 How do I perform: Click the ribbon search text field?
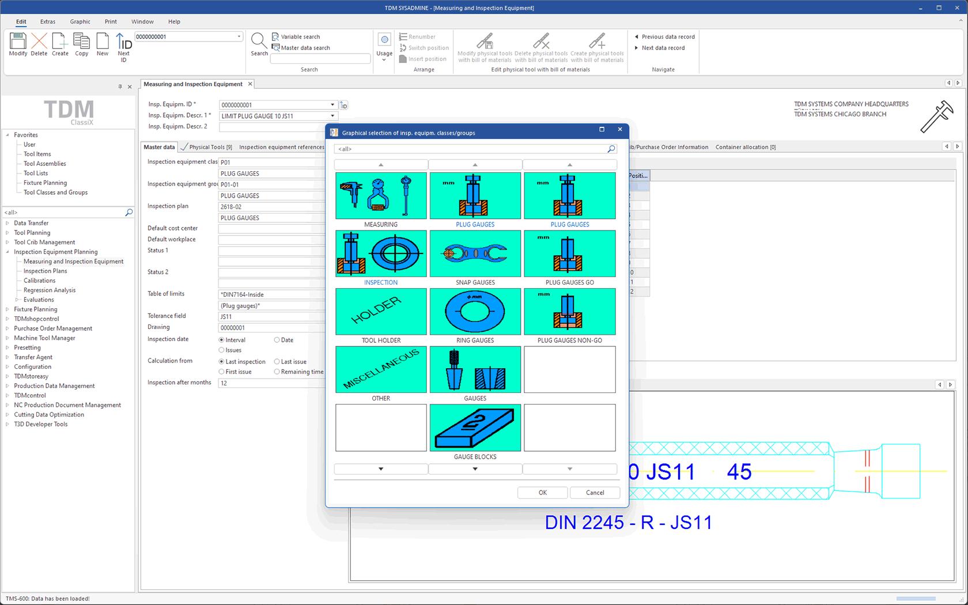point(320,59)
